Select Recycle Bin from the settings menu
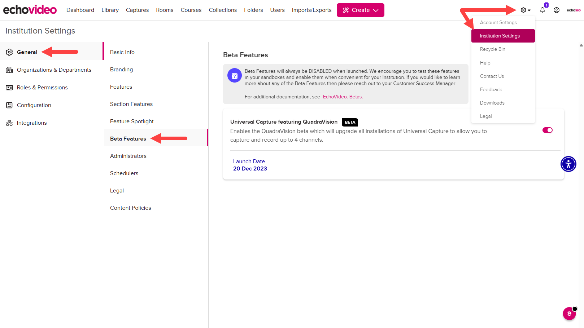The image size is (584, 328). coord(492,49)
